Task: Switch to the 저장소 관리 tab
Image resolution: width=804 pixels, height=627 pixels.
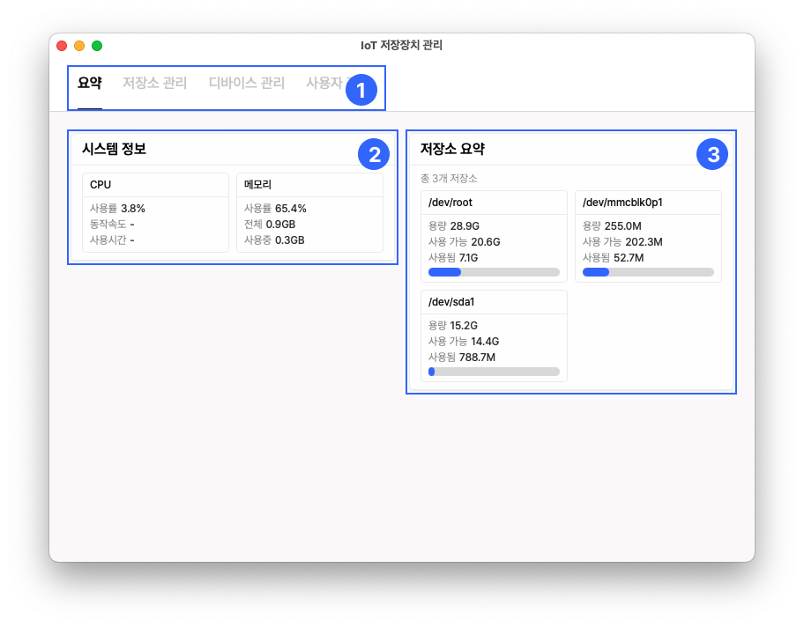Action: tap(154, 83)
